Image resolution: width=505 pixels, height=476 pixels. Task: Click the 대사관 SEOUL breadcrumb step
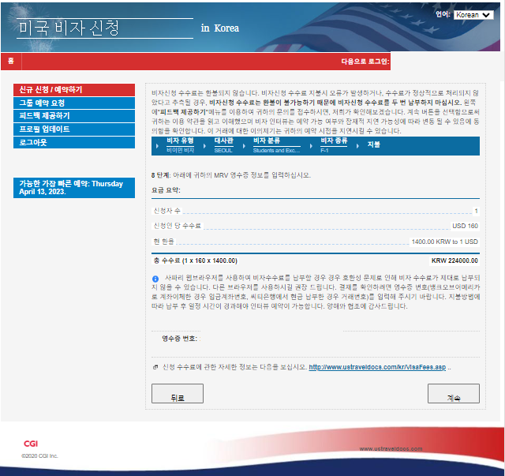[x=223, y=145]
